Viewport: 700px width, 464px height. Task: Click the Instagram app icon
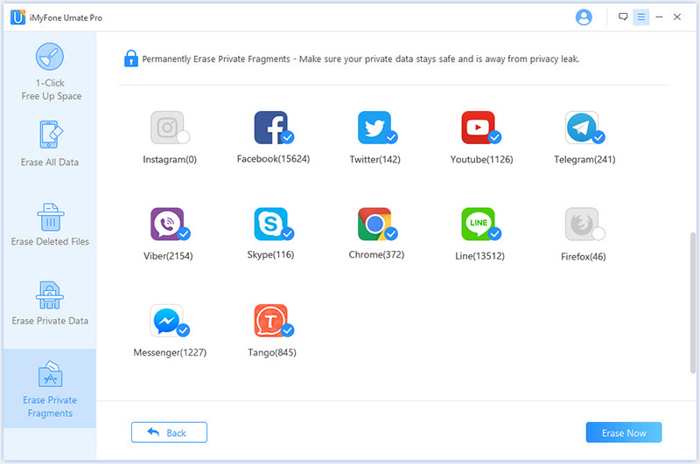[167, 128]
